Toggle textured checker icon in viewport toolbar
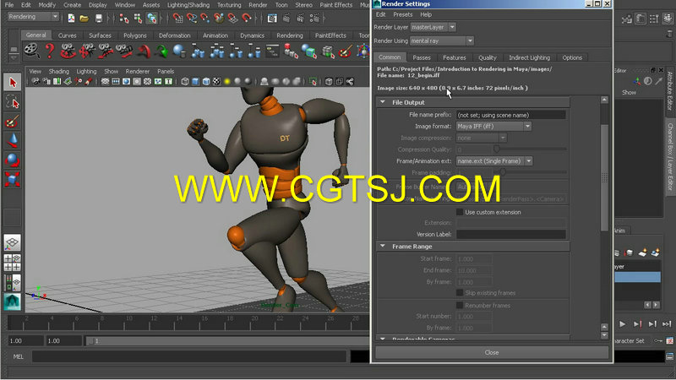Image resolution: width=676 pixels, height=380 pixels. (216, 81)
